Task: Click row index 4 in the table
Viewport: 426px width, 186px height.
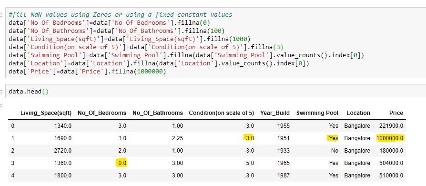Action: [13, 176]
